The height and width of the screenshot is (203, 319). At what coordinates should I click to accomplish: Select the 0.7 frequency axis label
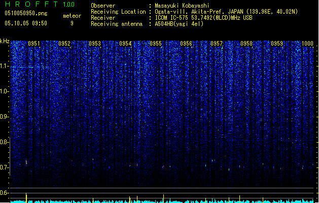click(4, 167)
